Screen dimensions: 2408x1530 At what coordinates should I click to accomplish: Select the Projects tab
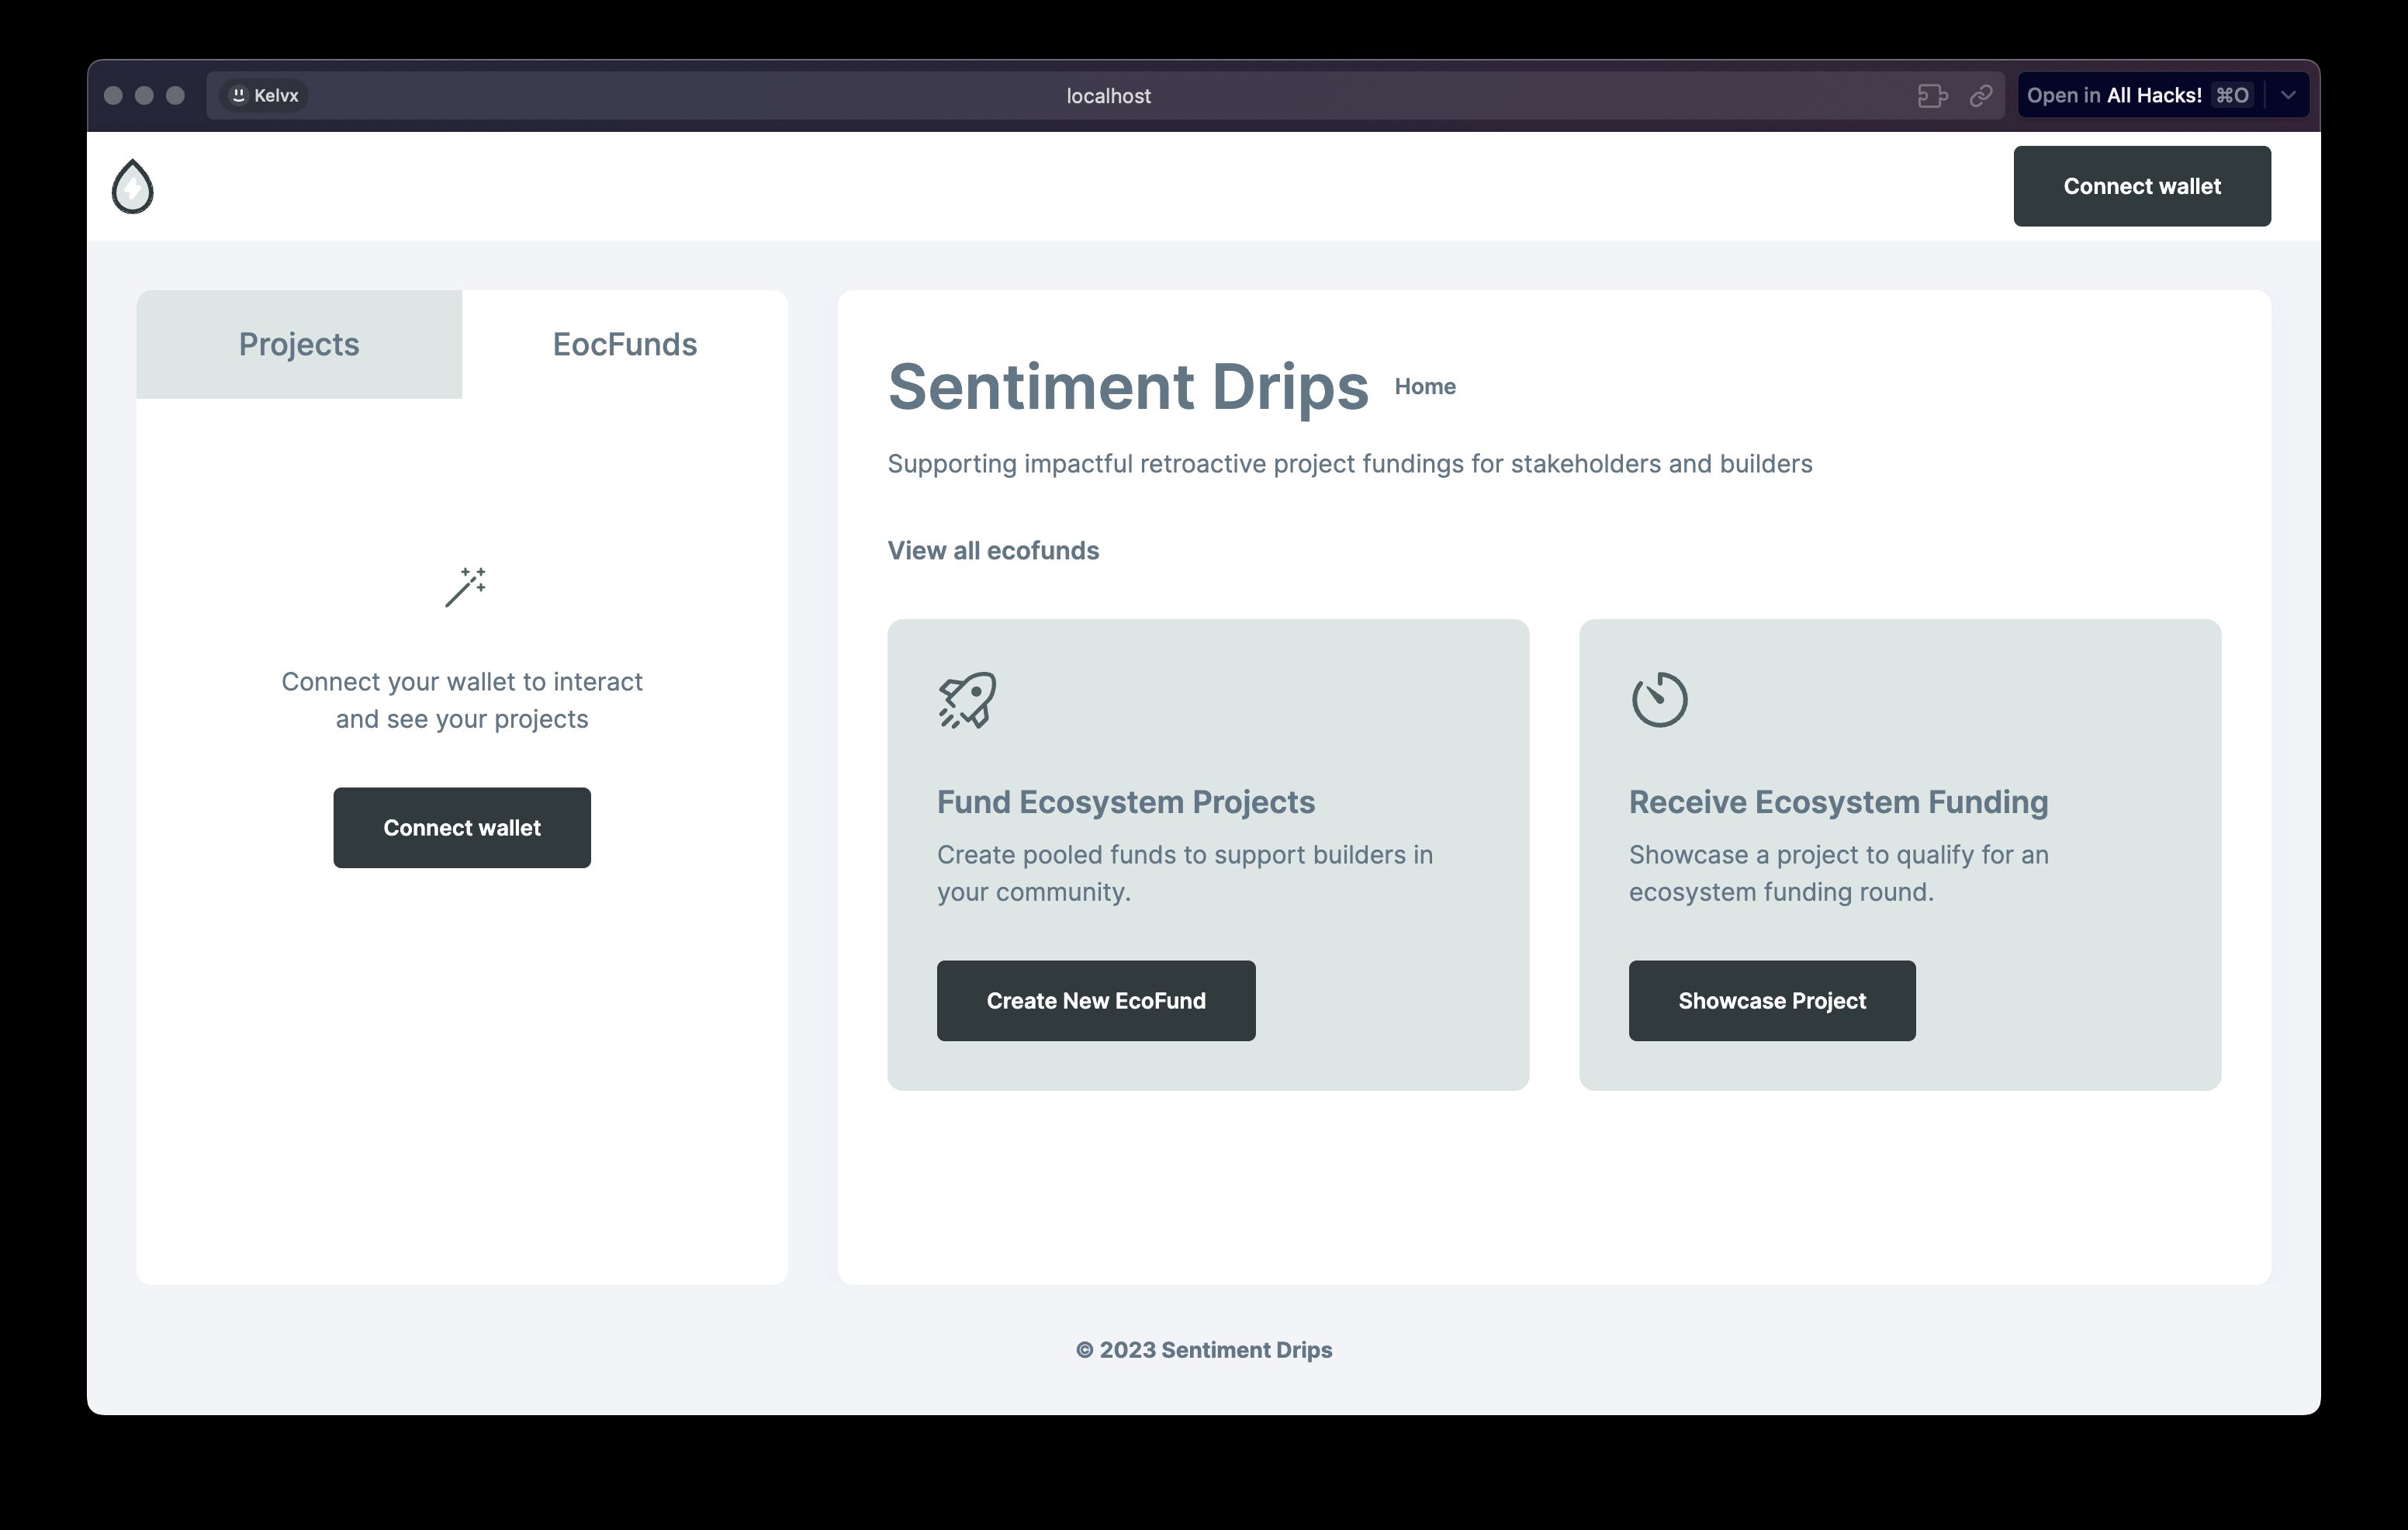(299, 344)
